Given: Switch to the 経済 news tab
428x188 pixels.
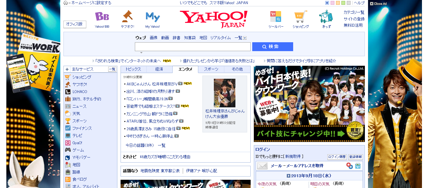Looking at the screenshot, I should (159, 69).
